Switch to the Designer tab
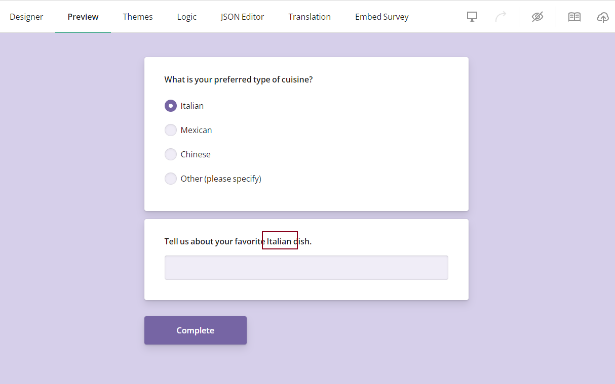 tap(26, 16)
